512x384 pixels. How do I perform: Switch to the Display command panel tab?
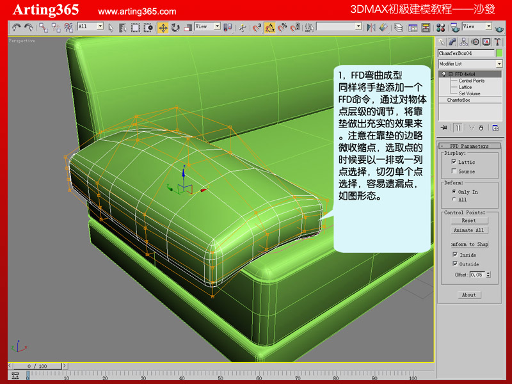[x=486, y=42]
